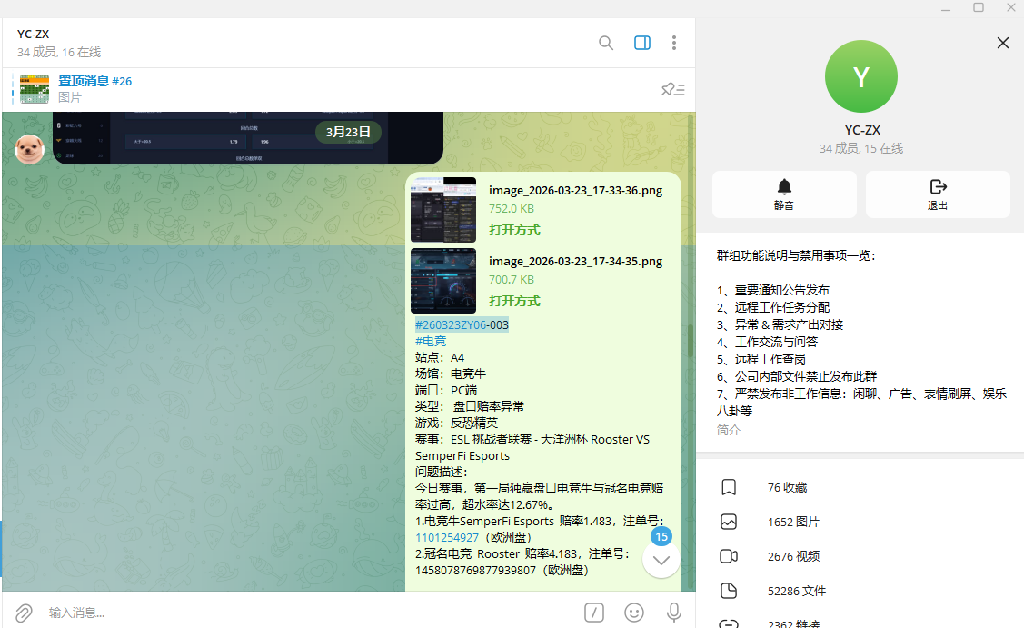Click the March 23 date badge
The image size is (1024, 628).
[348, 132]
